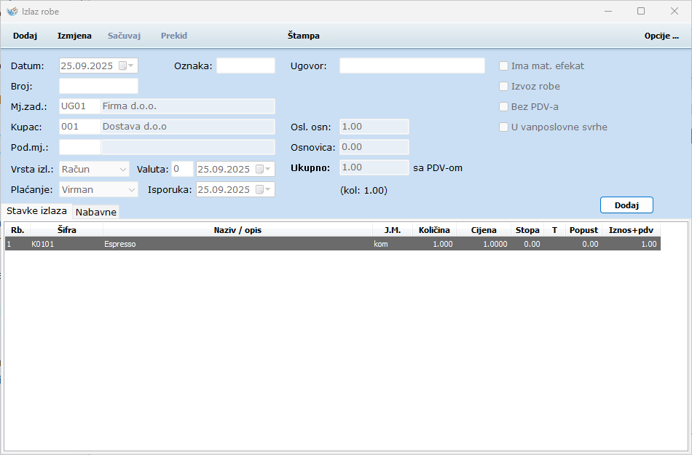The width and height of the screenshot is (692, 455).
Task: Open the Opcije menu
Action: [661, 36]
